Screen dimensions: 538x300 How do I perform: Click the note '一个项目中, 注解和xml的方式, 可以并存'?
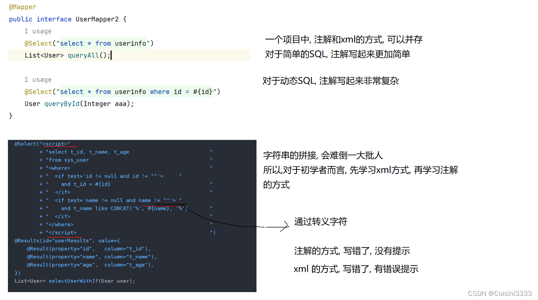tap(344, 40)
